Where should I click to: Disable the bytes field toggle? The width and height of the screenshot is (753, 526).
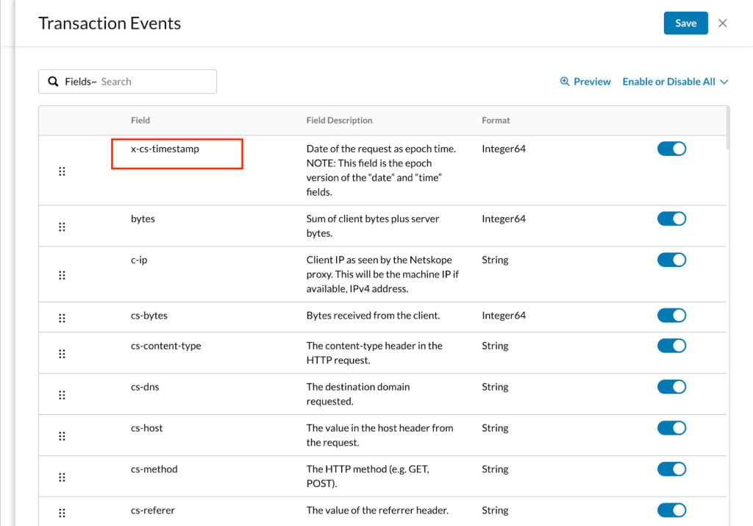tap(671, 218)
